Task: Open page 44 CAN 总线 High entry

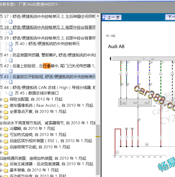Action: (48, 87)
